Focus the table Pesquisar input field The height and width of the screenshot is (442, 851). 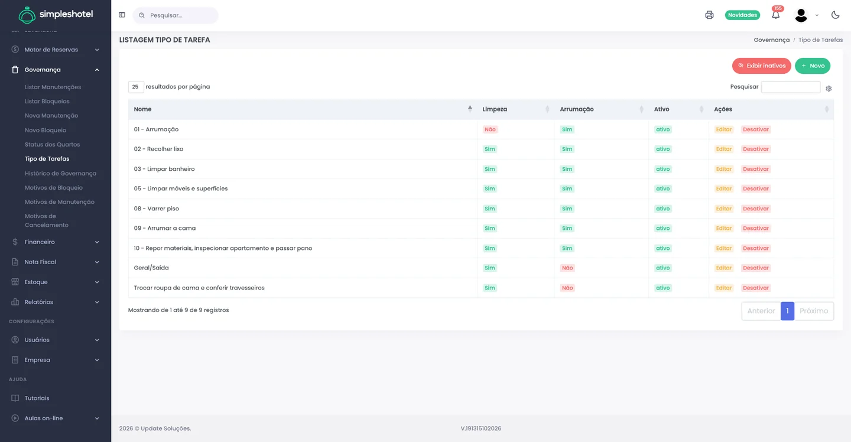pos(790,87)
